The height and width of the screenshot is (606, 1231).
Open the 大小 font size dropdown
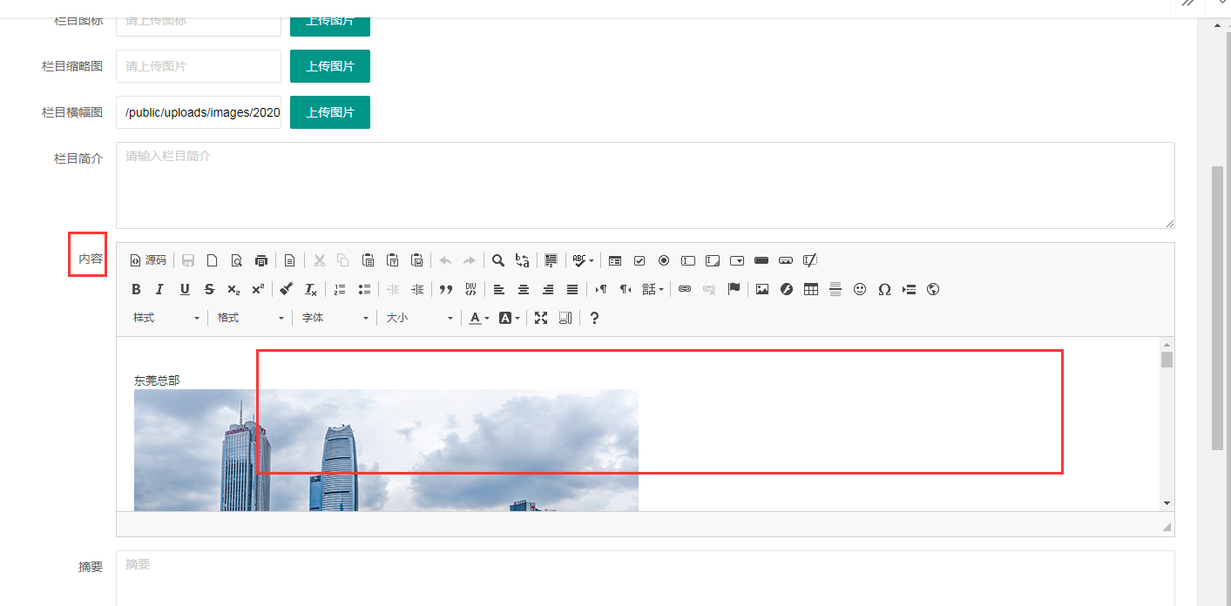pyautogui.click(x=419, y=318)
